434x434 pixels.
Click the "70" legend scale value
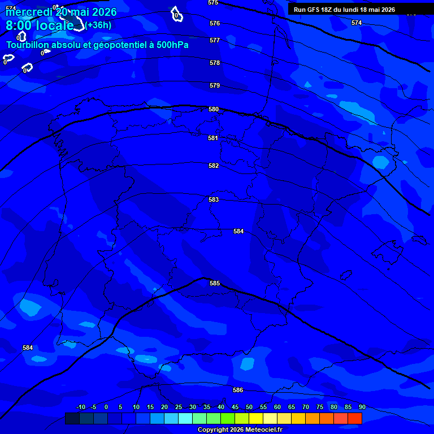pyautogui.click(x=306, y=407)
